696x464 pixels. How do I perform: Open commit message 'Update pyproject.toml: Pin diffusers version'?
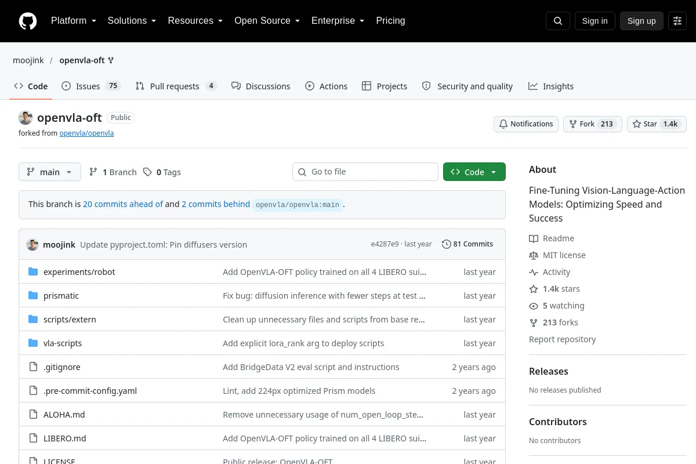point(164,245)
